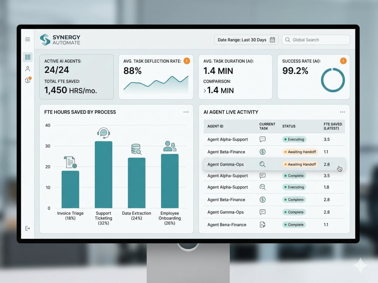Click the Executing badge in the 1.8 row

click(x=294, y=187)
